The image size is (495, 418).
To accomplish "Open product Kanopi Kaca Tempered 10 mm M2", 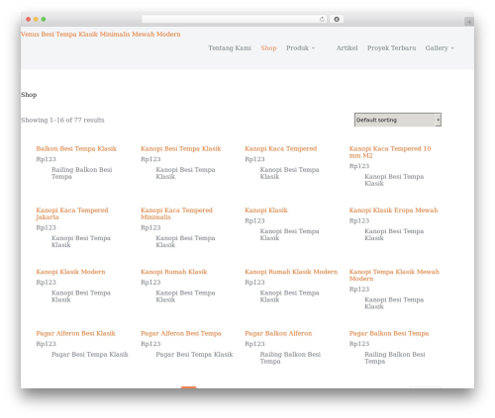I will click(390, 152).
